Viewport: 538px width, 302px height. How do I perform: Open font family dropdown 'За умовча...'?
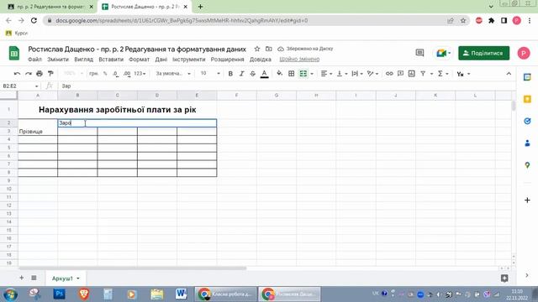pyautogui.click(x=173, y=74)
